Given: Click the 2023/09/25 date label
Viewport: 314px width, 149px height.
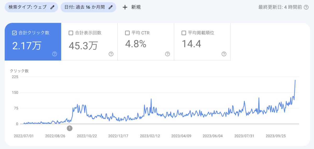Looking at the screenshot, I should pos(276,136).
